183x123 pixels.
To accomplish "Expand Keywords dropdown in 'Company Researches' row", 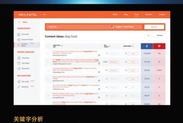I will coord(113,70).
